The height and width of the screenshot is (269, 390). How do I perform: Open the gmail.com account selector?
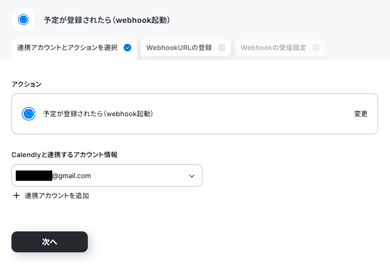tap(107, 176)
